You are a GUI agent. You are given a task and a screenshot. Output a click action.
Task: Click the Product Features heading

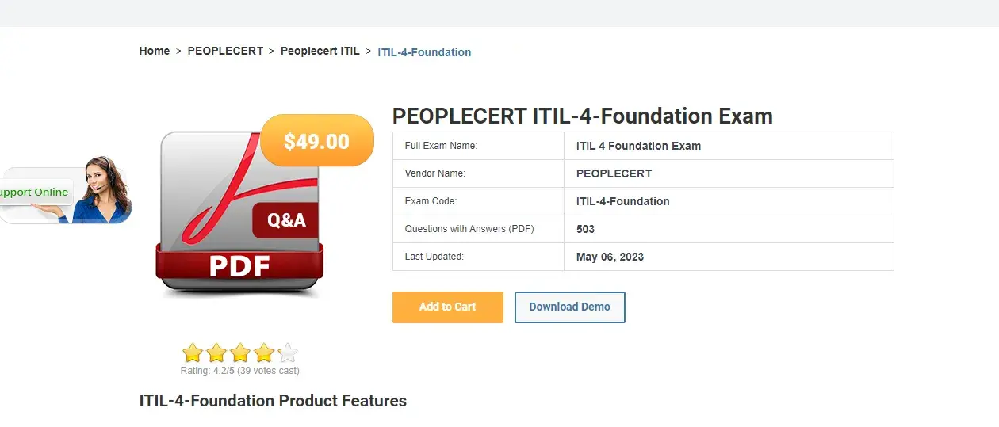pos(273,401)
